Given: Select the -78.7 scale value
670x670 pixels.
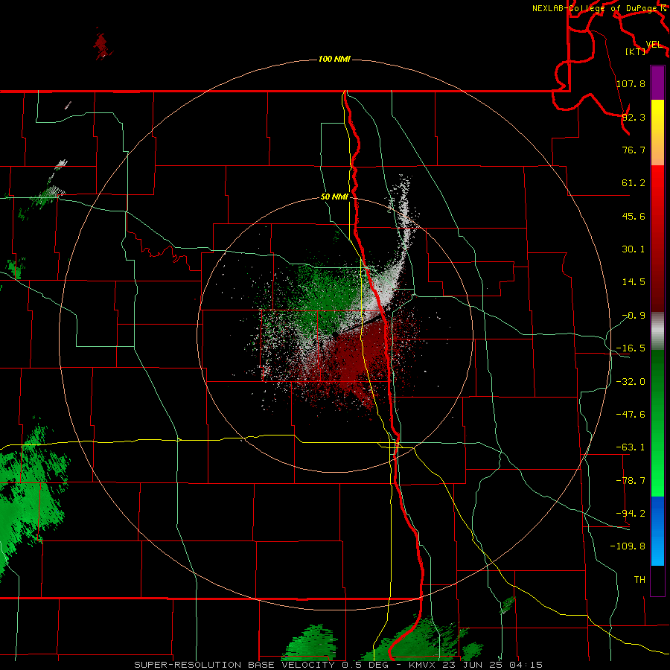Looking at the screenshot, I should pos(631,481).
